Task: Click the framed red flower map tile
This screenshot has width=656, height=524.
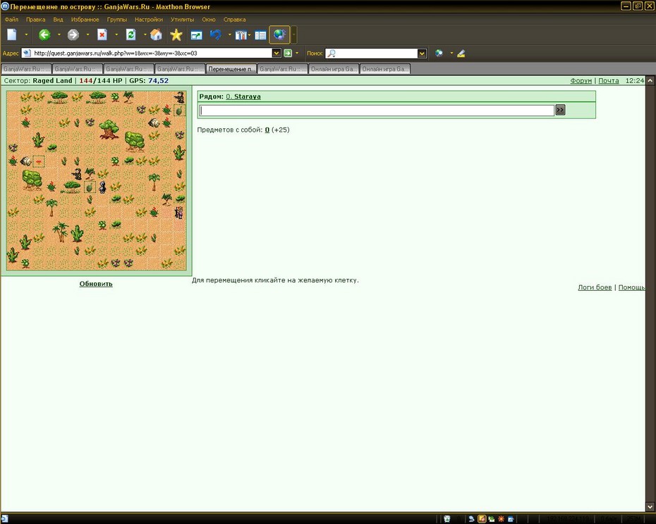Action: pos(39,161)
